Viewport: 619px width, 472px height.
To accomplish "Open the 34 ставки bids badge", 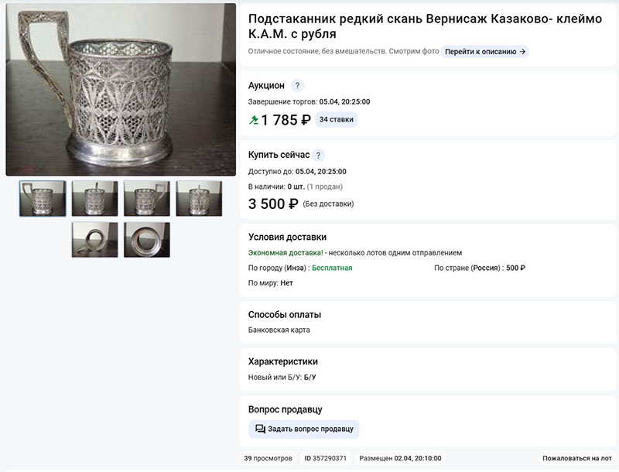I will coord(336,120).
